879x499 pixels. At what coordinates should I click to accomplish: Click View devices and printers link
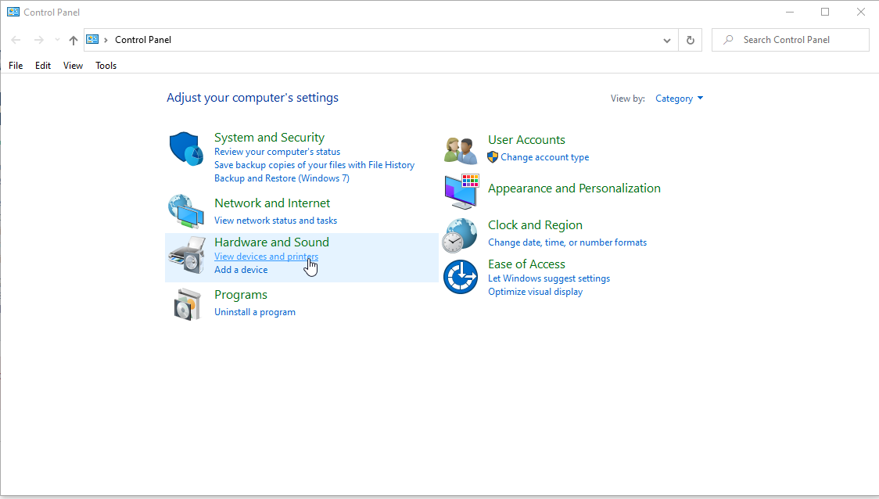click(x=266, y=257)
